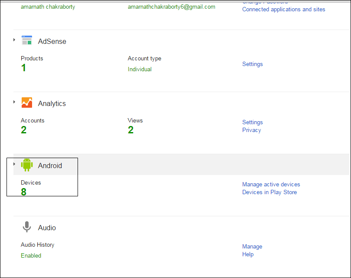351x278 pixels.
Task: Click the AdSense section heading
Action: pyautogui.click(x=52, y=41)
